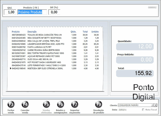Viewport: 161px width, 116px height.
Task: Click the Qtde. column header
Action: pos(73,32)
